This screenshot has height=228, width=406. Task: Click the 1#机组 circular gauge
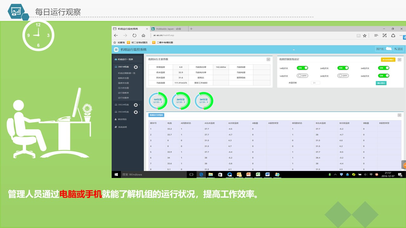[158, 101]
